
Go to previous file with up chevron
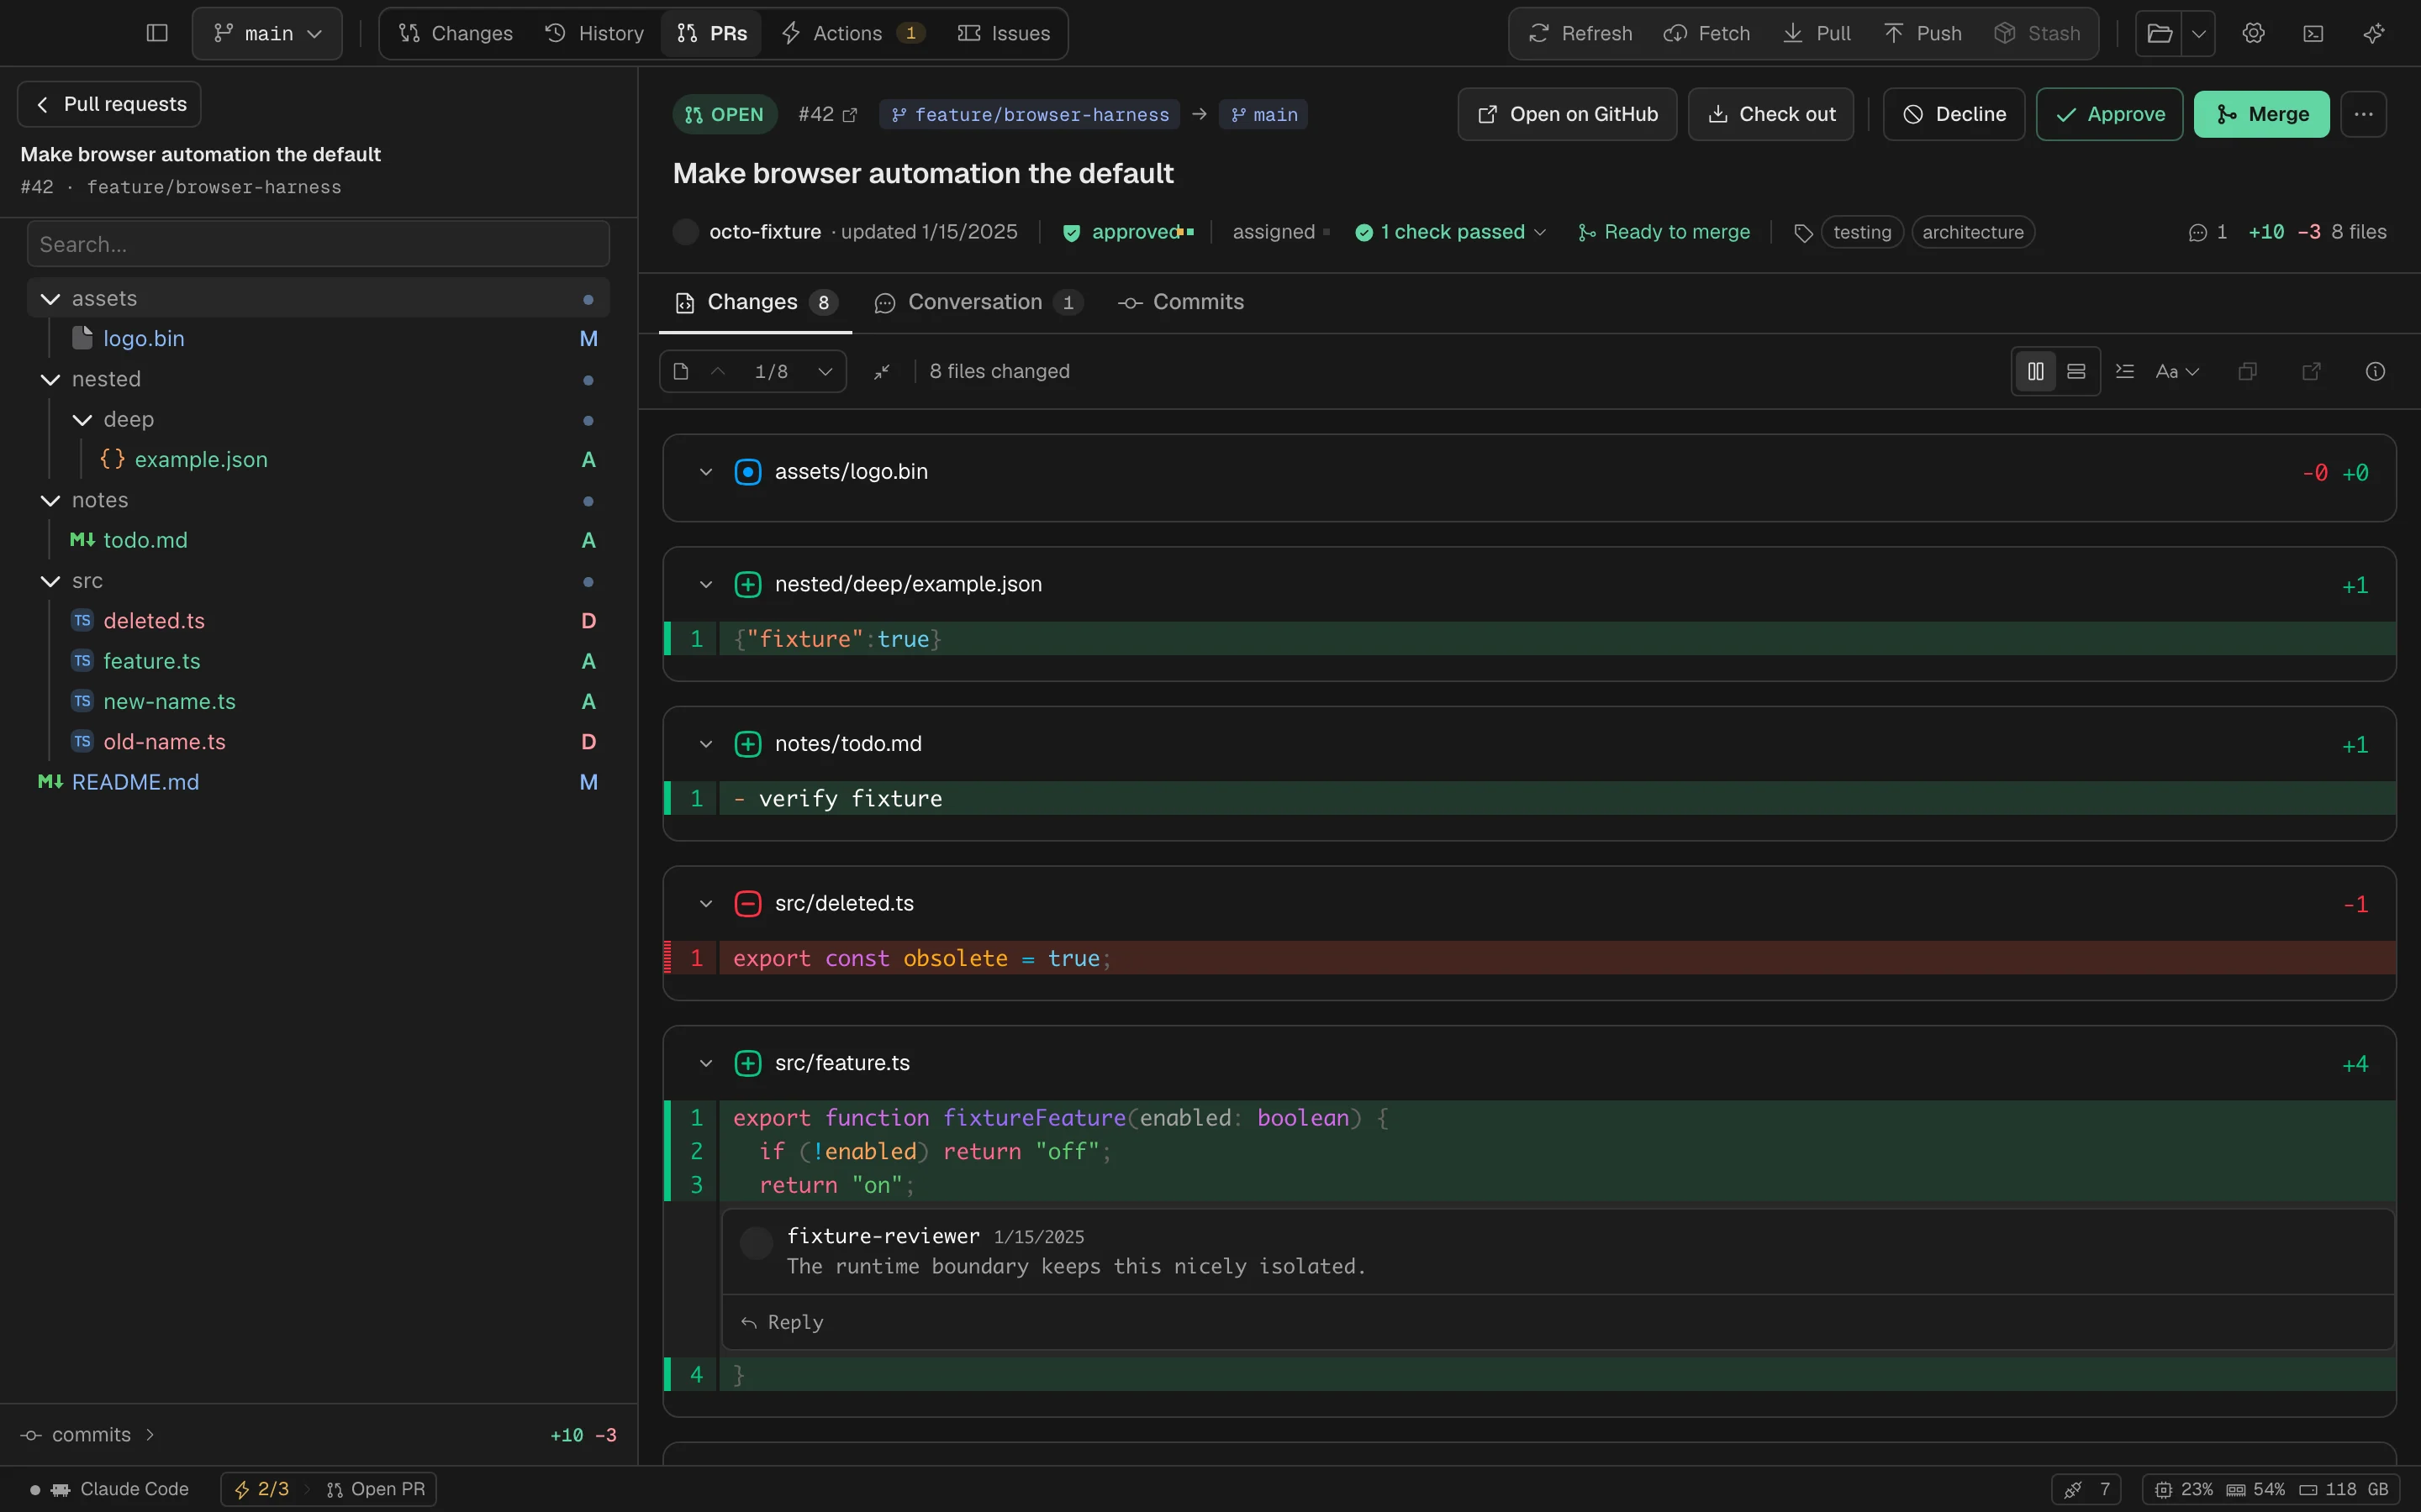click(x=717, y=371)
